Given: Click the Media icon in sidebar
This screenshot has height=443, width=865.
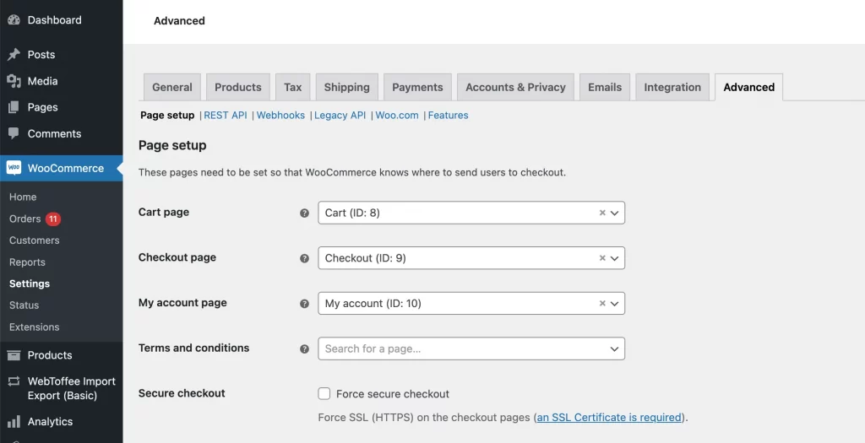Looking at the screenshot, I should coord(14,81).
